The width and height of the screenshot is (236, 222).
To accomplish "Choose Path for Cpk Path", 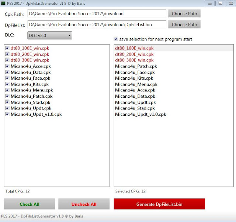I will coord(184,14).
